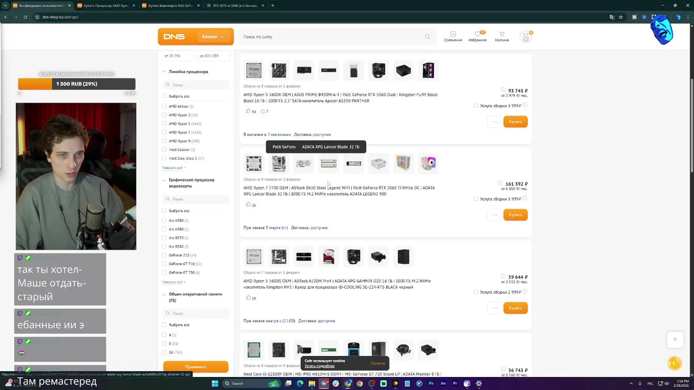Open After Effects from the taskbar
The width and height of the screenshot is (694, 390).
point(443,383)
